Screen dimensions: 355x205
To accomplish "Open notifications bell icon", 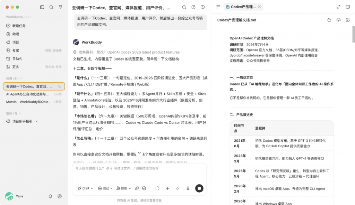I will point(50,196).
